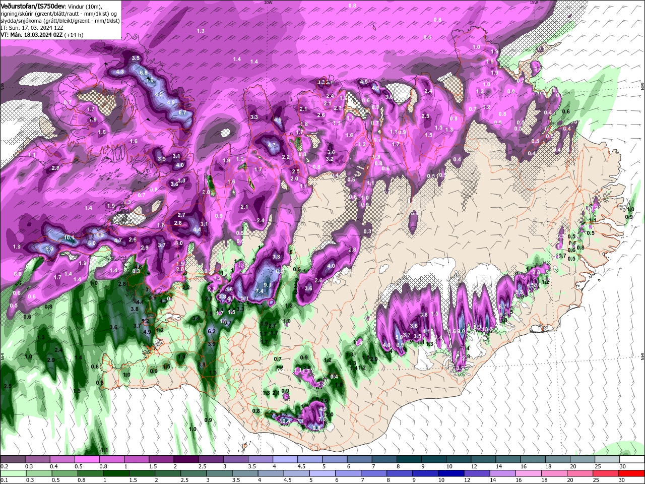This screenshot has width=645, height=484.
Task: Click the 6.2 rain value on map
Action: click(x=212, y=331)
